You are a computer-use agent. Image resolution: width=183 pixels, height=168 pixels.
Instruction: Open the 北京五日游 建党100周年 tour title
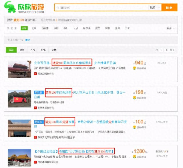coord(75,63)
